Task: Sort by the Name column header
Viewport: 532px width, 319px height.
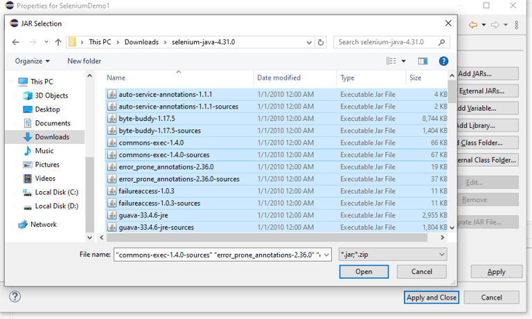Action: coord(116,78)
